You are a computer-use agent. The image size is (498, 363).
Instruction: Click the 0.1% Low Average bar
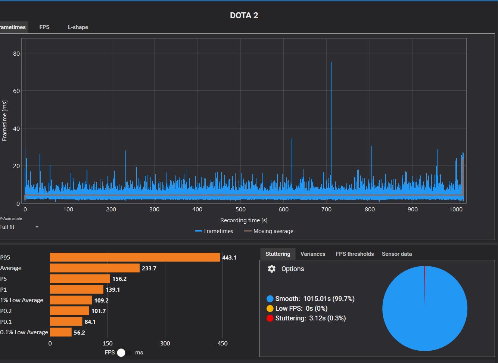[61, 332]
